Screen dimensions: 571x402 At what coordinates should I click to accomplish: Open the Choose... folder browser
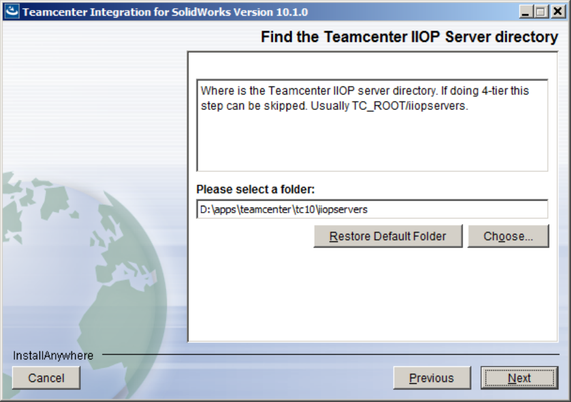pyautogui.click(x=508, y=236)
